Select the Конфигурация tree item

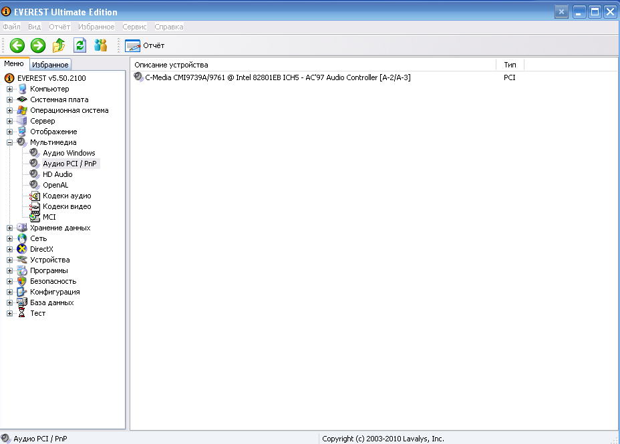[55, 292]
